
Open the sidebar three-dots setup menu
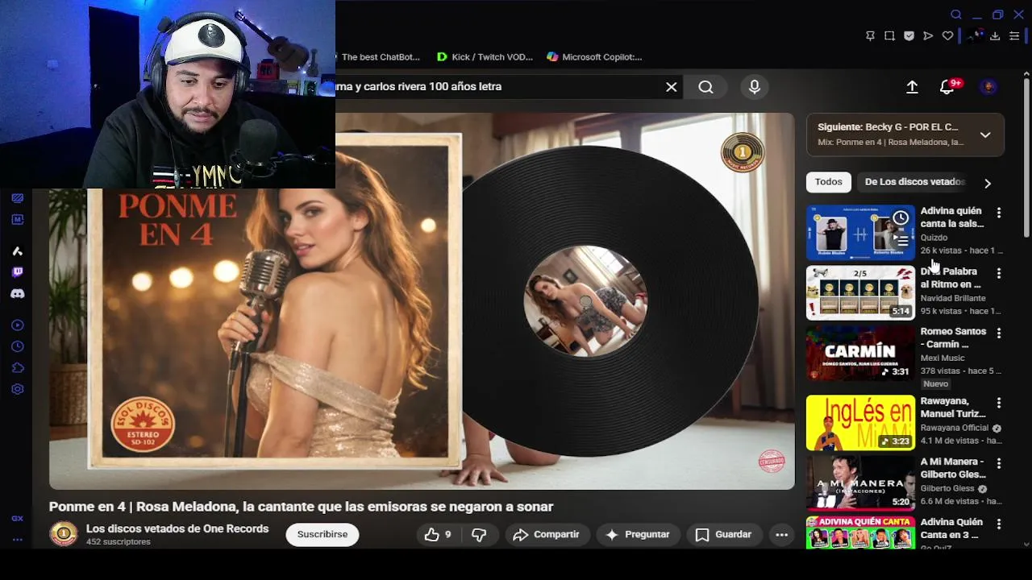pyautogui.click(x=17, y=539)
